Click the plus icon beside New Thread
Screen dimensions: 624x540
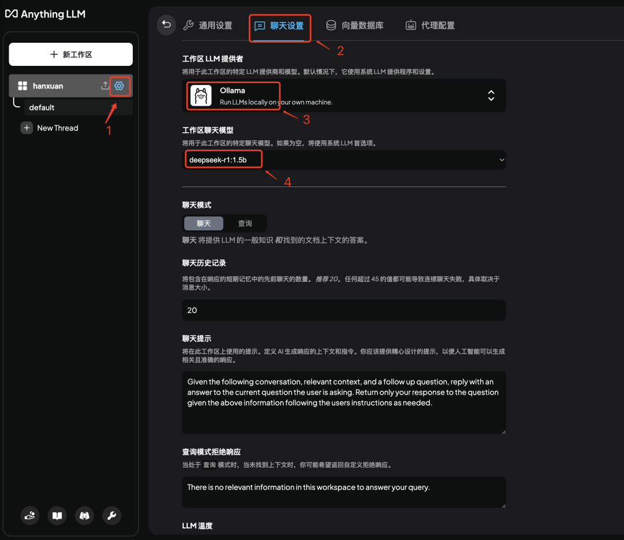27,128
